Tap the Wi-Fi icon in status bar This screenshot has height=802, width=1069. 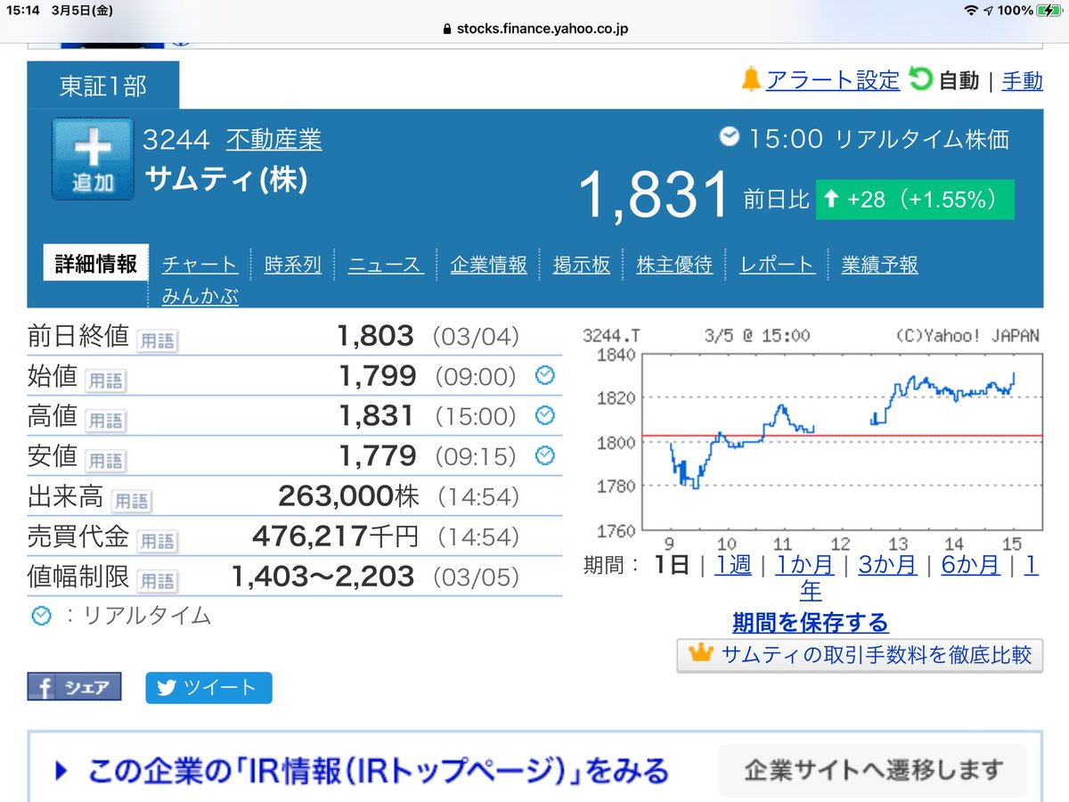[970, 10]
